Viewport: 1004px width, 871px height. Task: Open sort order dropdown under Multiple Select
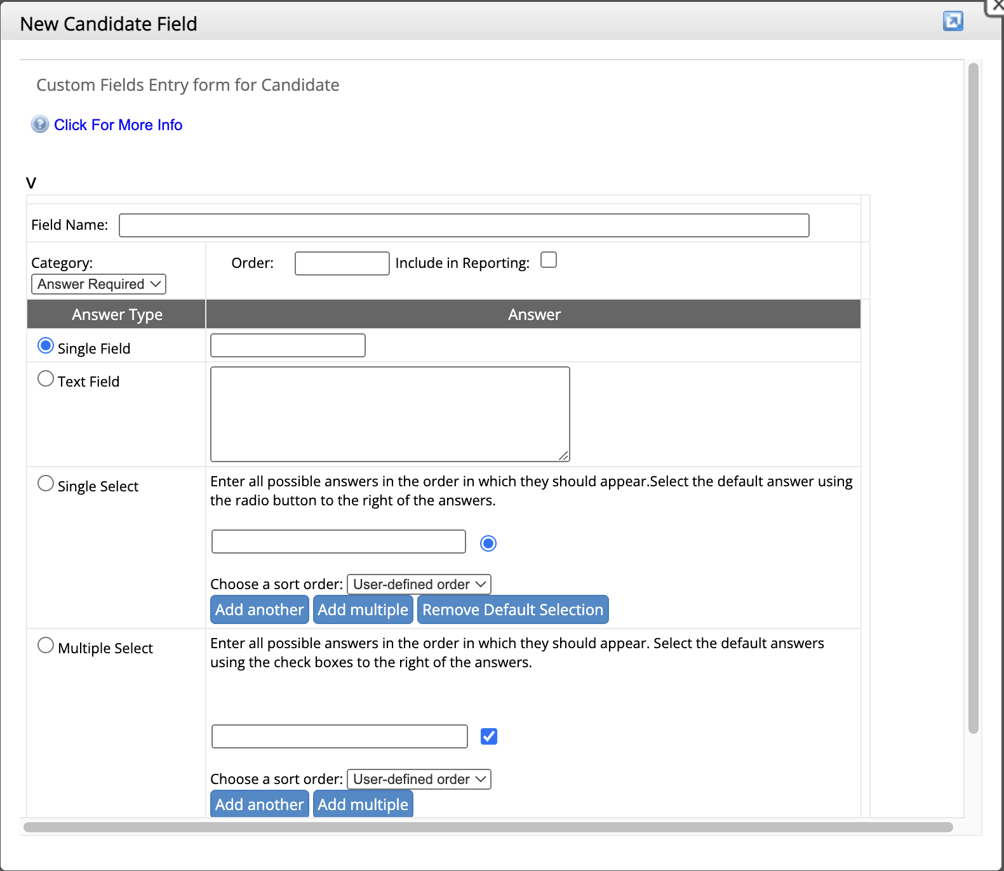point(419,779)
